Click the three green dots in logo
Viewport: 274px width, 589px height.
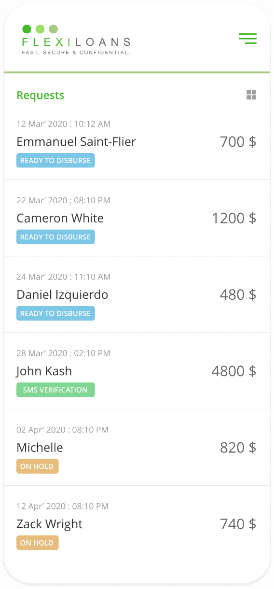pyautogui.click(x=40, y=29)
